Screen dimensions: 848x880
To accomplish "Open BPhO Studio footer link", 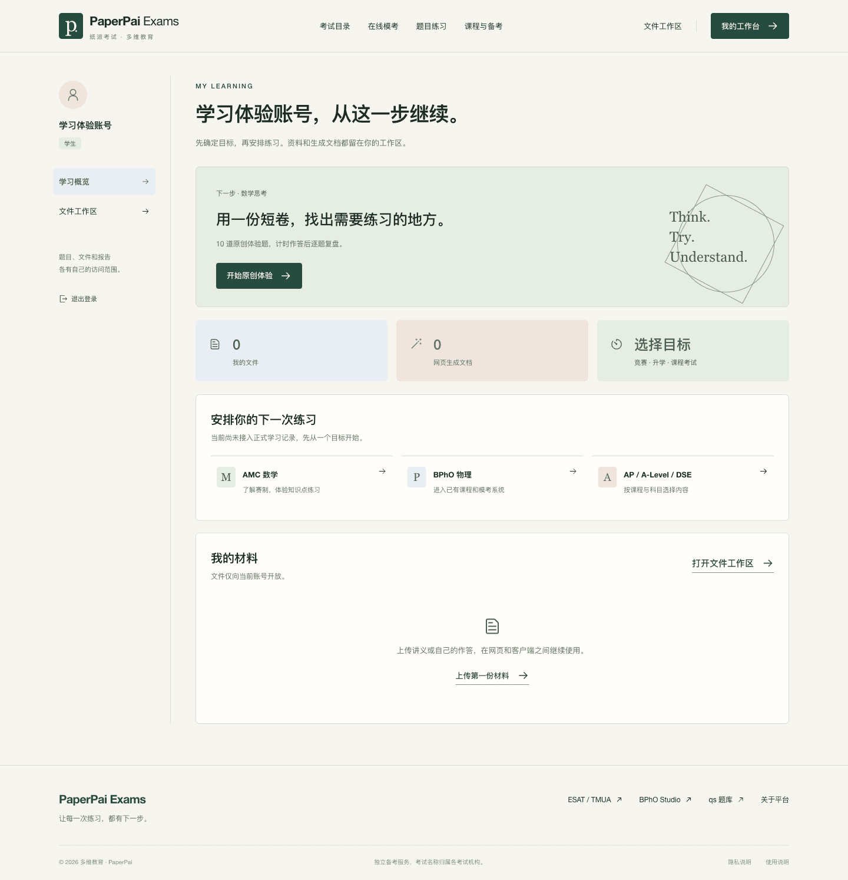I will pos(665,800).
